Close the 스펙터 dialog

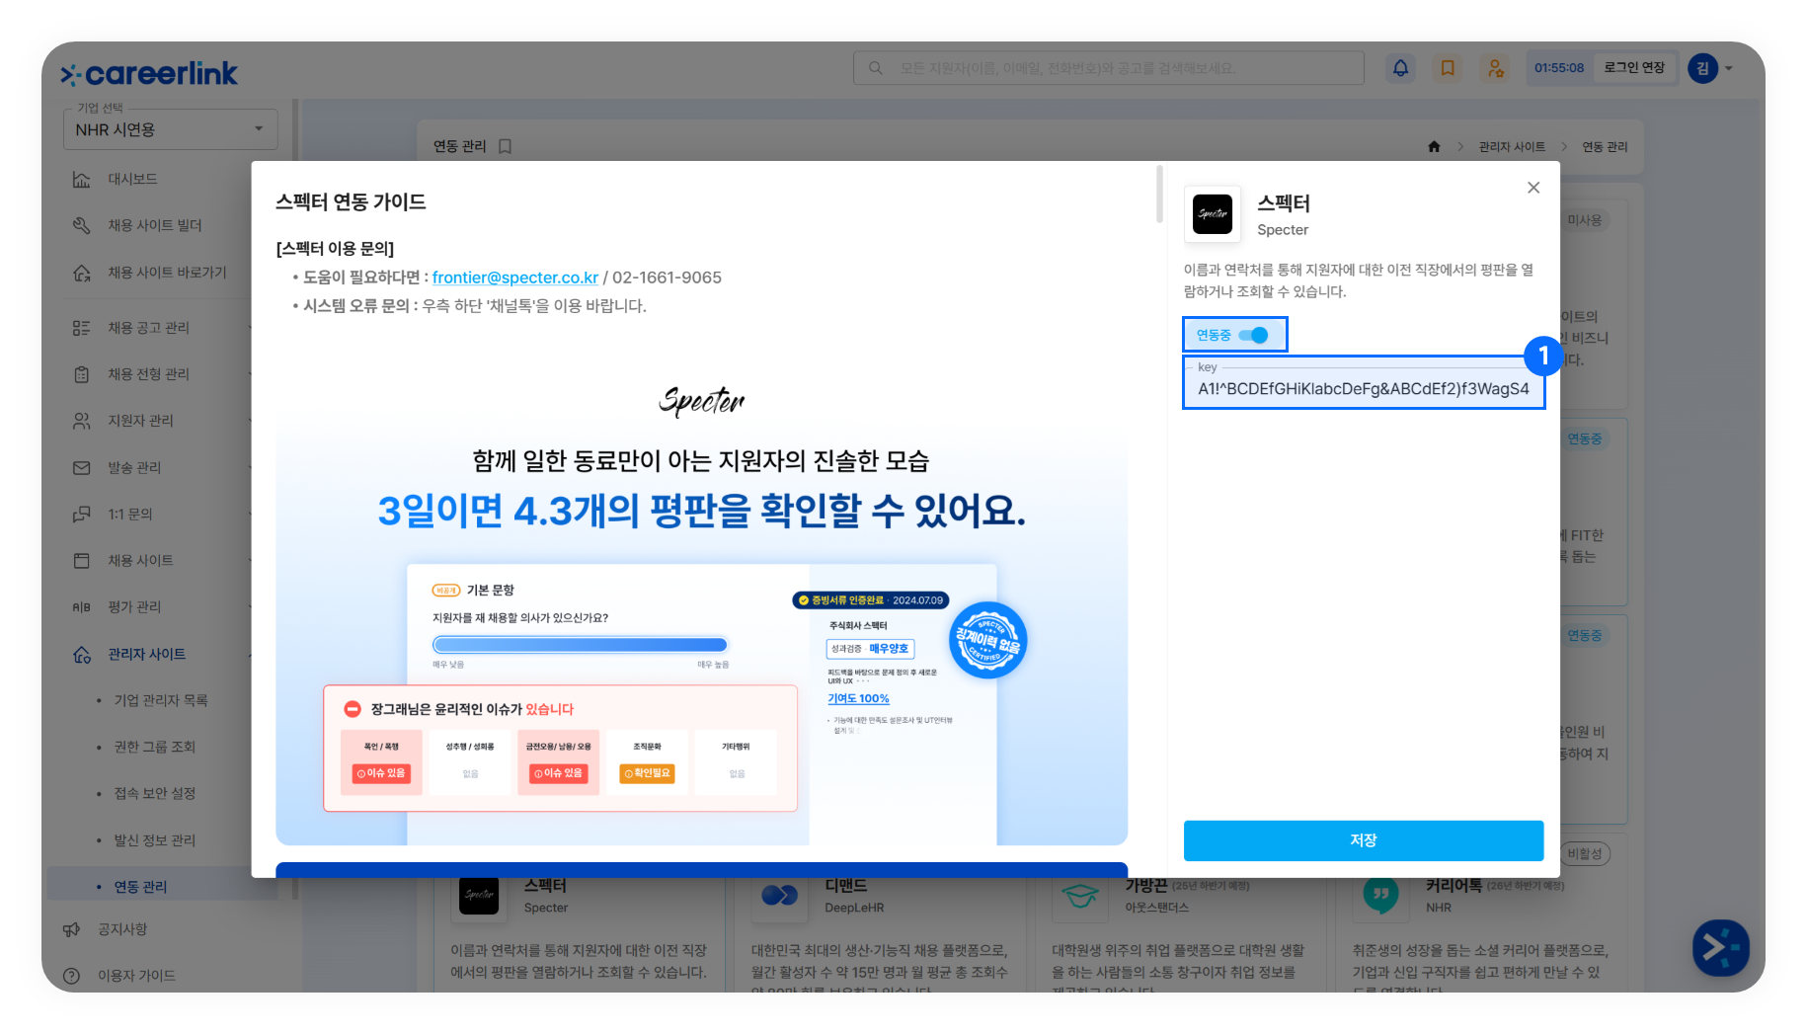[x=1533, y=188]
